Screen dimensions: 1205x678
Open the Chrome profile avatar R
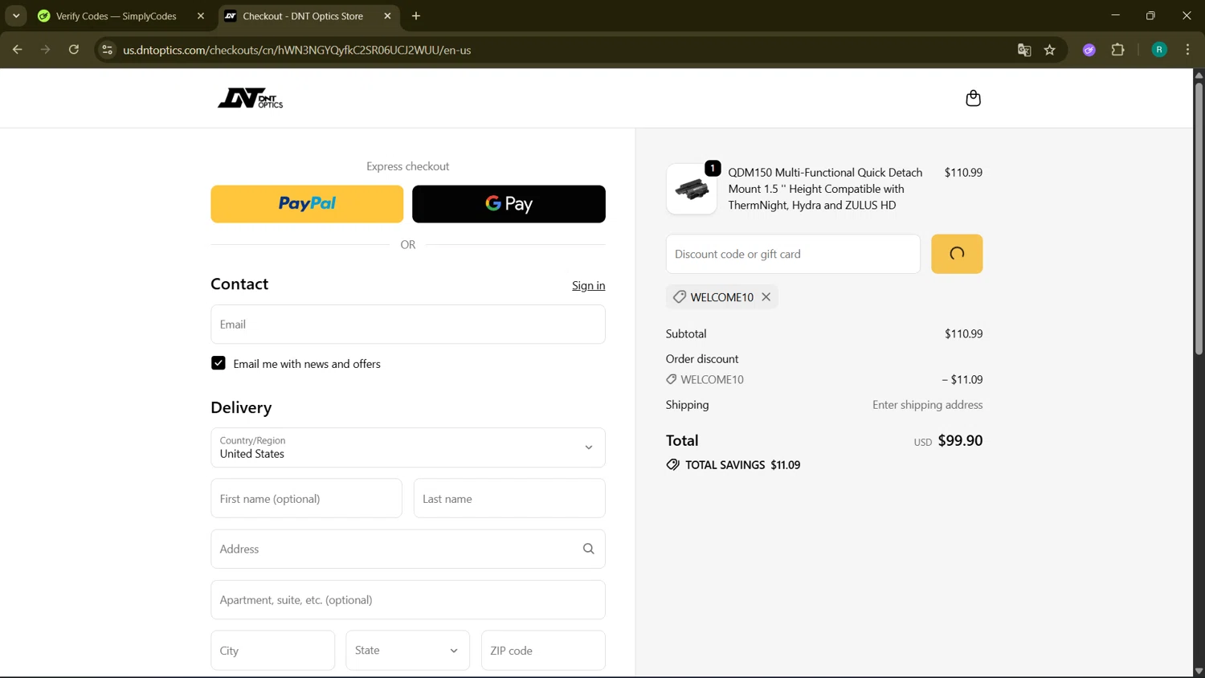pyautogui.click(x=1159, y=50)
